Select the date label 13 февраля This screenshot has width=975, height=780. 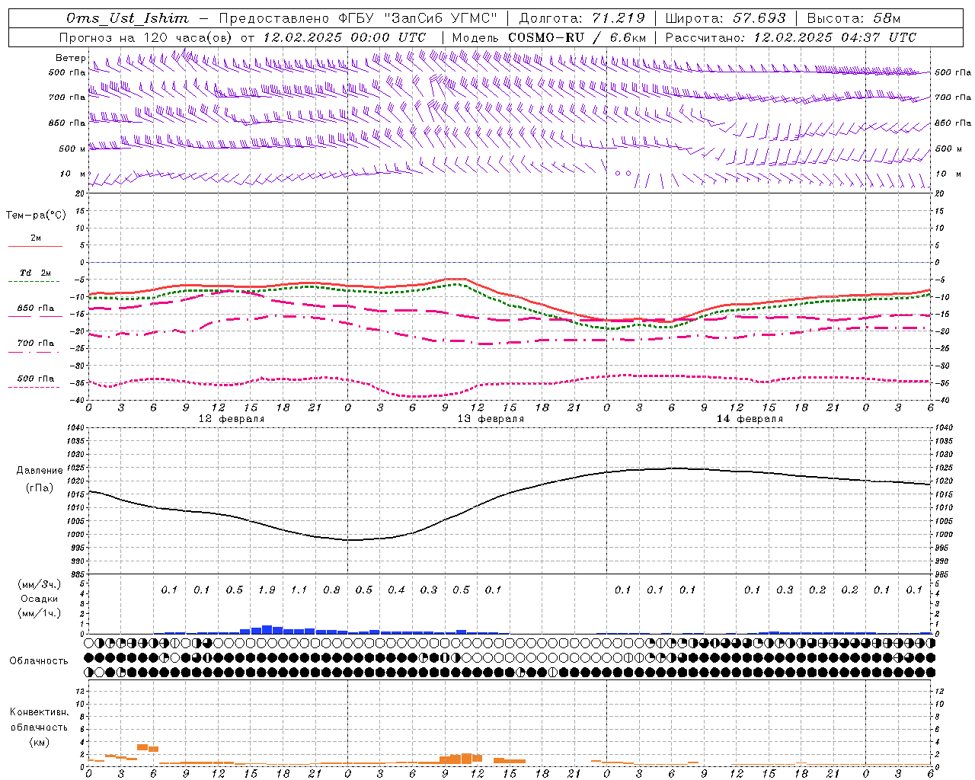491,419
